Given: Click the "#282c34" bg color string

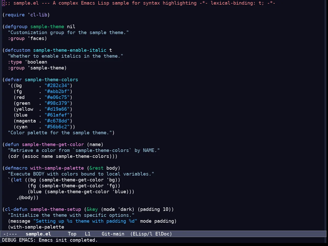Looking at the screenshot, I should tap(57, 85).
